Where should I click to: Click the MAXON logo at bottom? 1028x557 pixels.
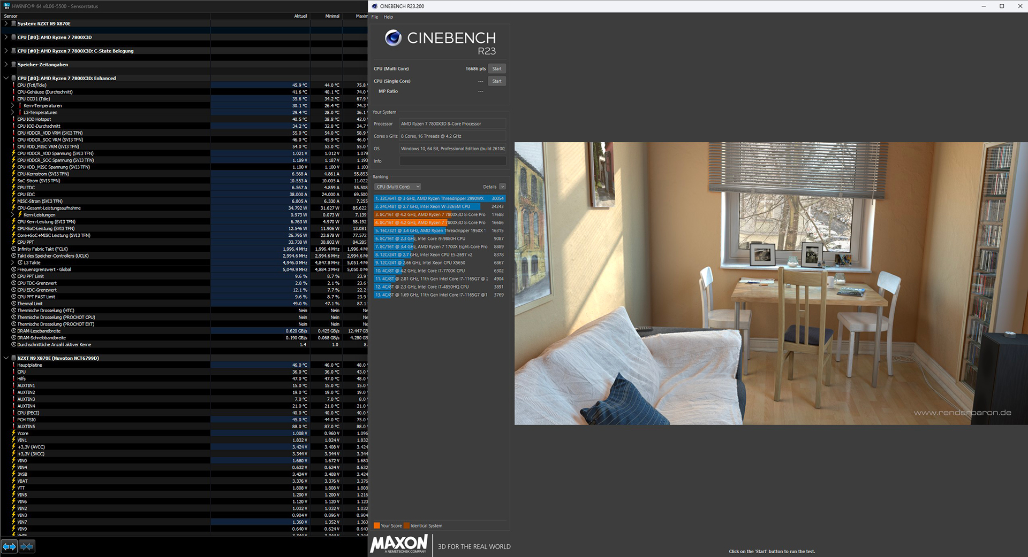click(399, 544)
